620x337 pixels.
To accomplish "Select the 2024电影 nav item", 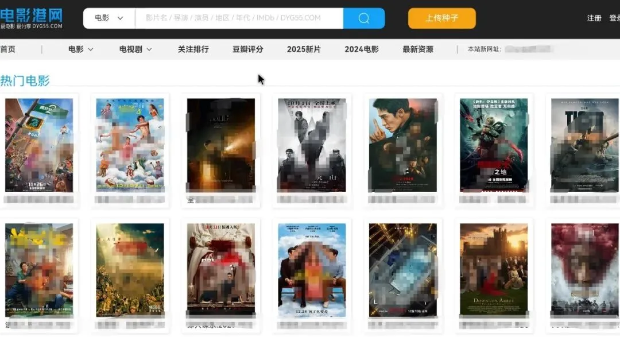I will click(x=362, y=49).
